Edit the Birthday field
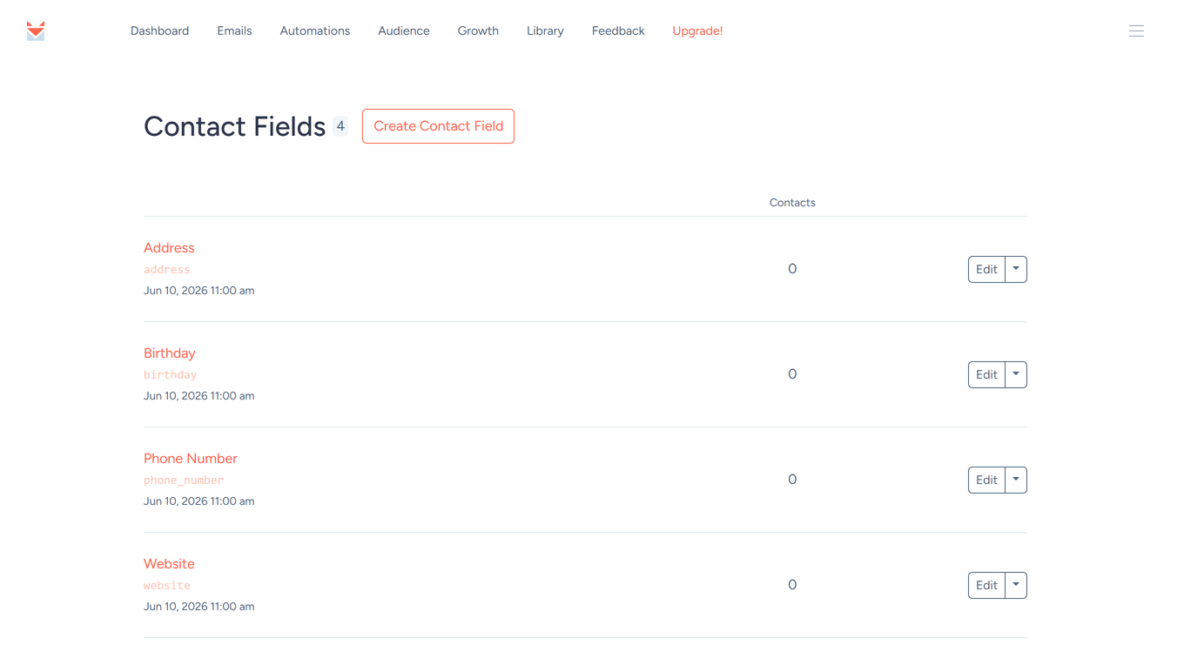Screen dimensions: 1184x672 point(986,375)
